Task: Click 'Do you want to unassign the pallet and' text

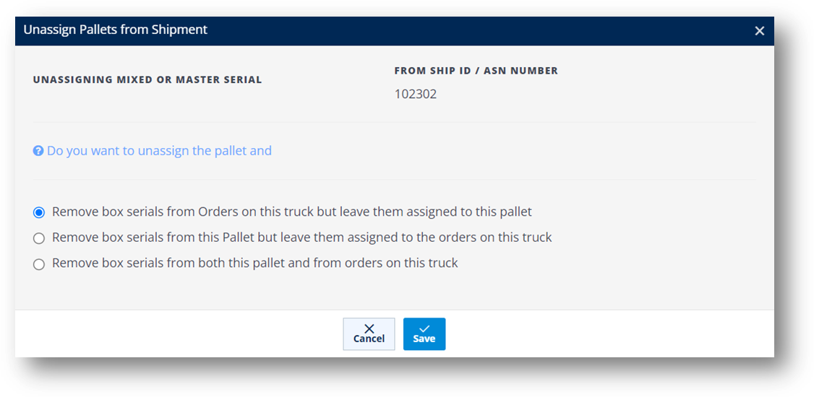Action: (159, 152)
